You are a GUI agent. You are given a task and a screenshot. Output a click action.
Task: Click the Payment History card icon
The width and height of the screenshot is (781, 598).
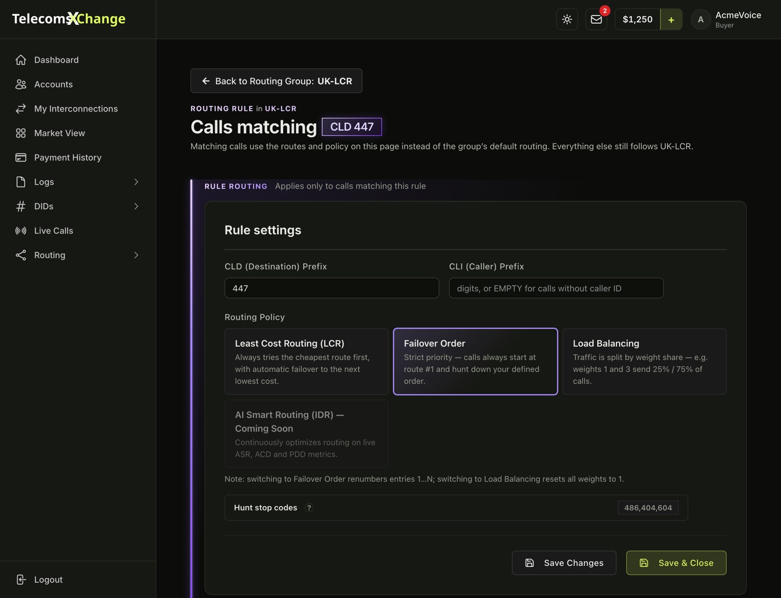point(21,158)
